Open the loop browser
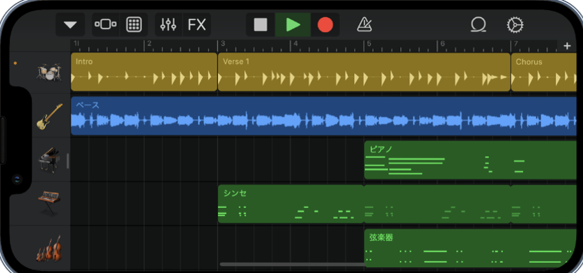This screenshot has width=583, height=273. (x=477, y=25)
